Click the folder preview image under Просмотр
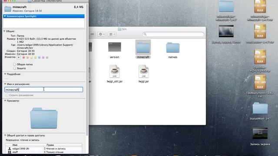The width and height of the screenshot is (278, 156). [x=44, y=118]
